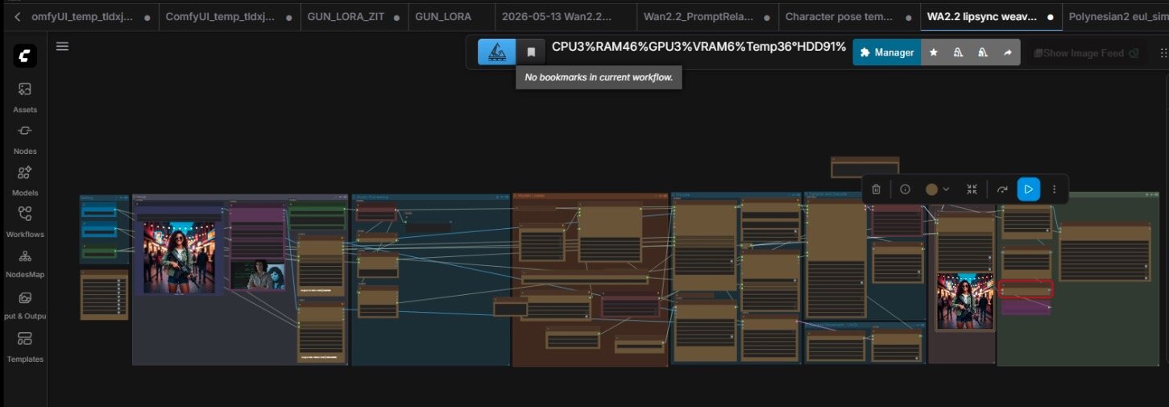Switch to the Wan2.2_PromptRela tab
The height and width of the screenshot is (407, 1169).
pos(707,16)
